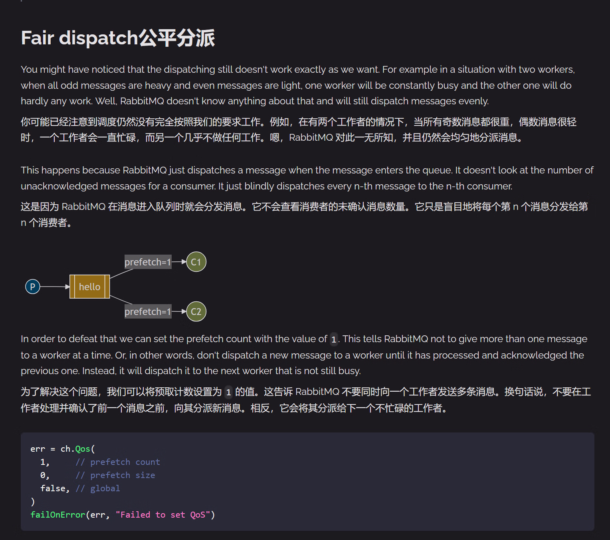The width and height of the screenshot is (610, 540).
Task: Click inline code 1 in Chinese paragraph
Action: pyautogui.click(x=228, y=392)
